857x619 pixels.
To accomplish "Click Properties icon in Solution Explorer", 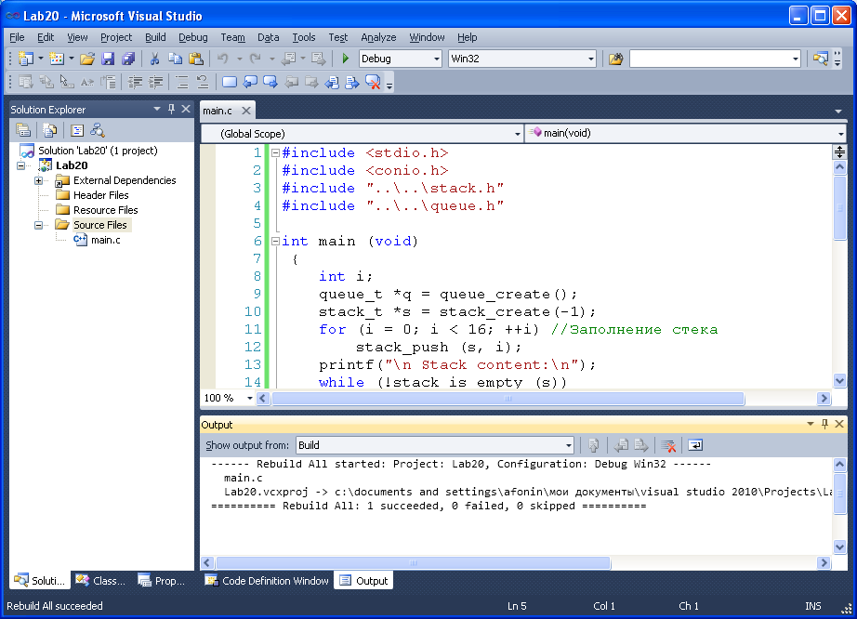I will (23, 130).
